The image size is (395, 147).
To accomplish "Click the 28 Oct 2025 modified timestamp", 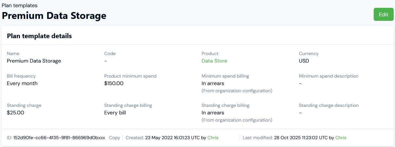I will [300, 138].
